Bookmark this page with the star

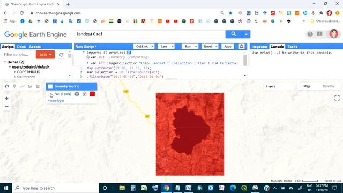click(x=230, y=13)
